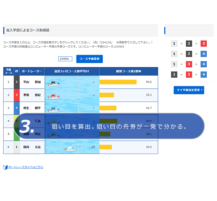Screen dimensions: 217x201
Task: Click the yellow 41.7 rate bar
Action: click(x=108, y=108)
